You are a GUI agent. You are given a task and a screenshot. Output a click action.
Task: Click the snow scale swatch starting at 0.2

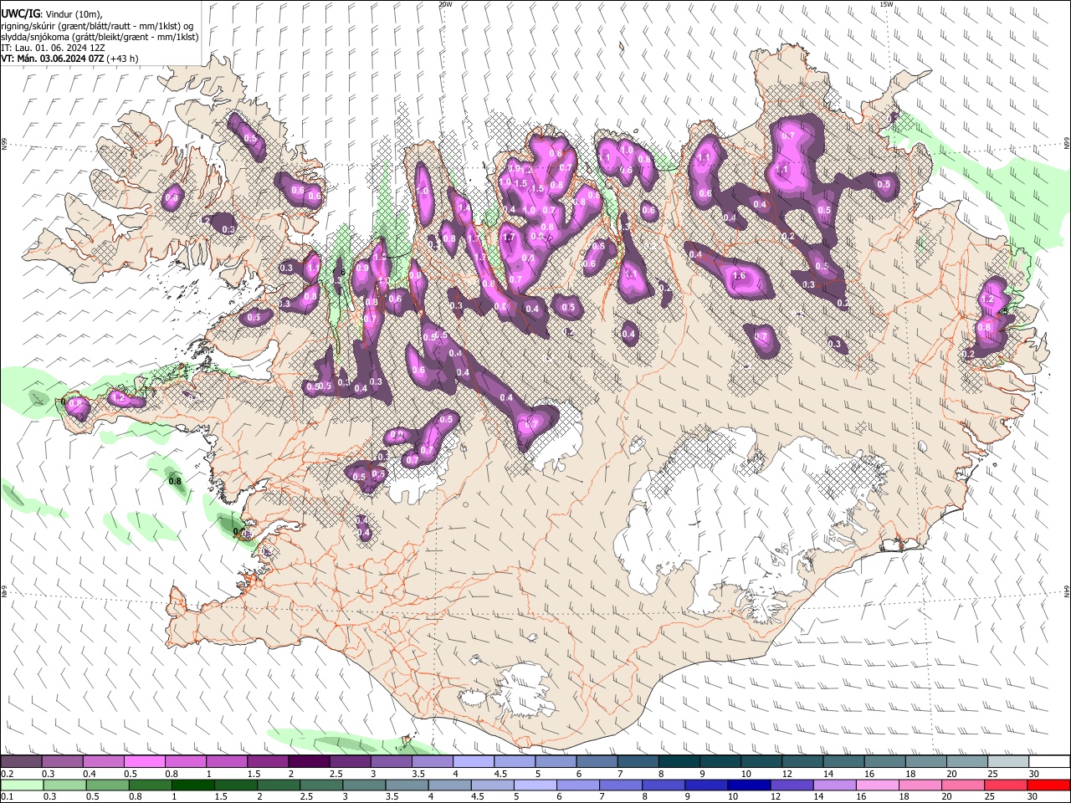21,761
